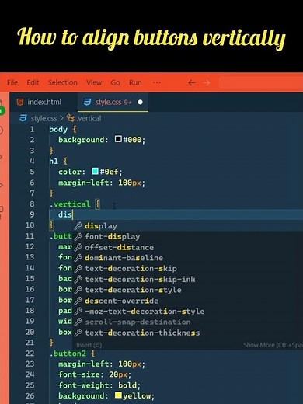Open the #000 color picker swatch
The width and height of the screenshot is (303, 404).
coord(118,139)
